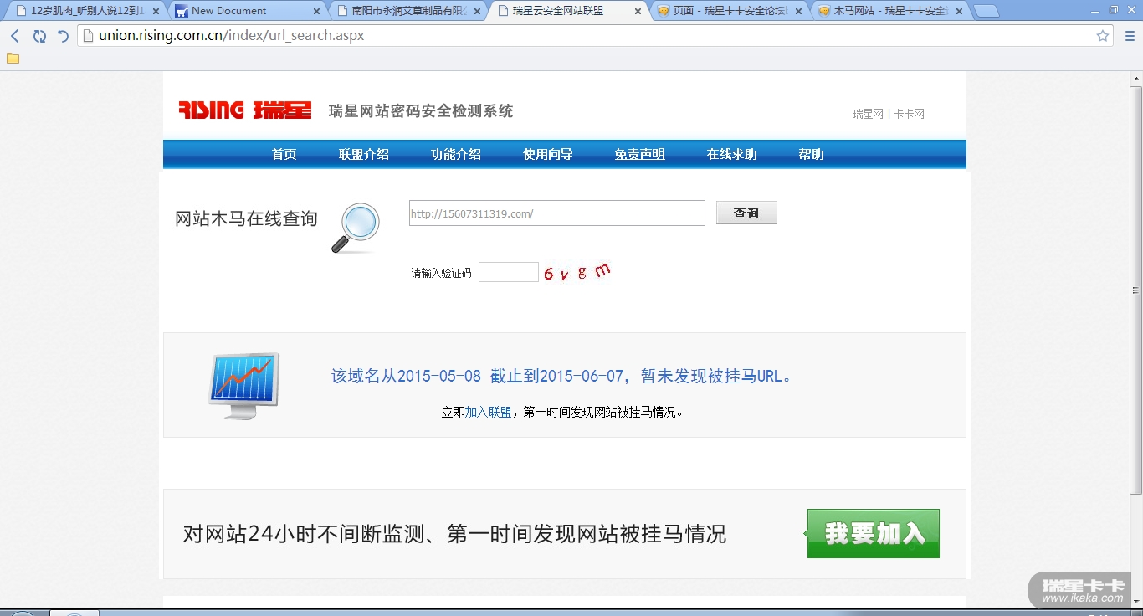Click the browser address bar
This screenshot has height=616, width=1143.
pyautogui.click(x=594, y=36)
